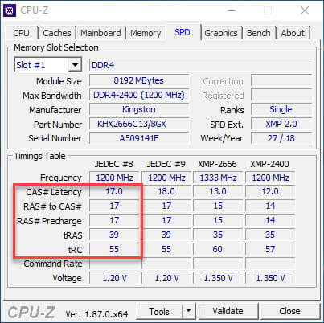
Task: Click the Serial Number field A509141E
Action: pyautogui.click(x=139, y=138)
